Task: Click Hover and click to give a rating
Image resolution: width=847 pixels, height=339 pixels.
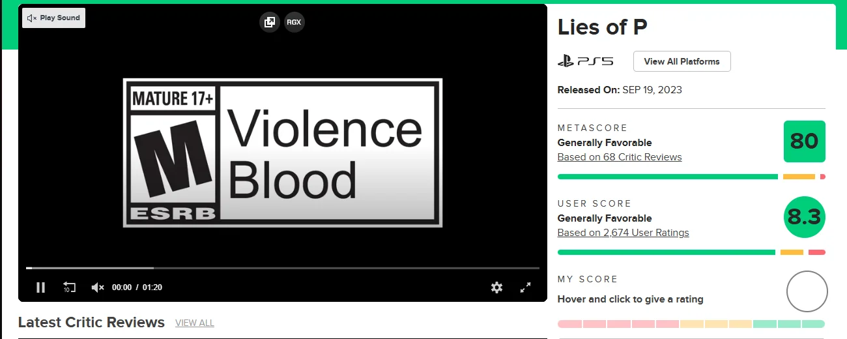Action: pyautogui.click(x=631, y=299)
